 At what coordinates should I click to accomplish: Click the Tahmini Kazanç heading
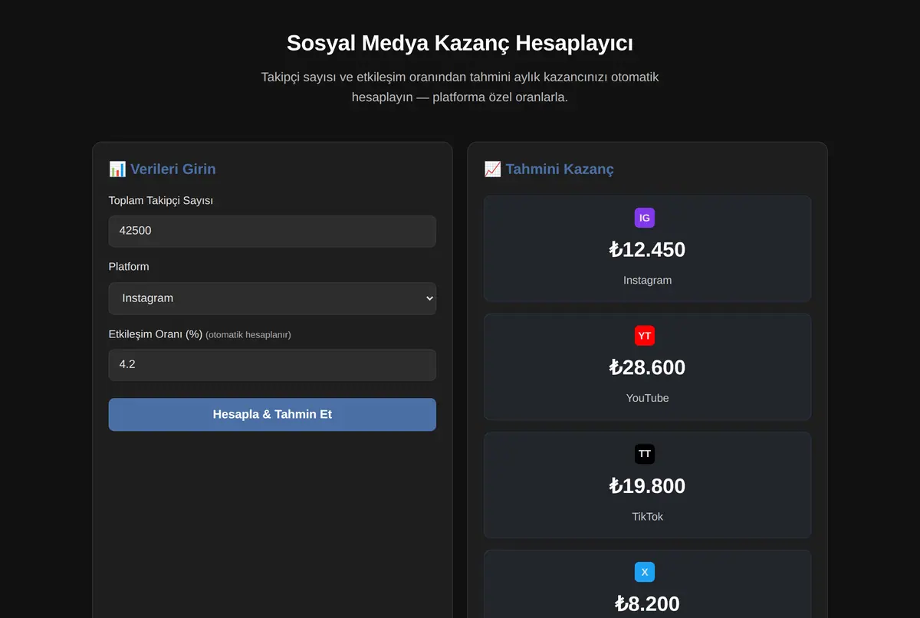tap(560, 169)
